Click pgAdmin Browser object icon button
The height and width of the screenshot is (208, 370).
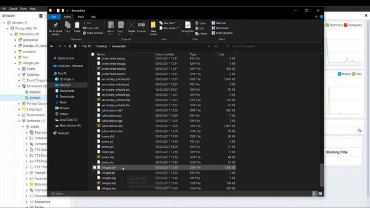pyautogui.click(x=41, y=16)
